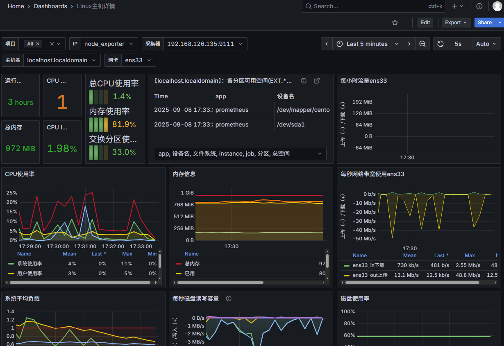Shift time range backward with left arrow
Viewport: 504px width, 346px height.
tap(327, 44)
